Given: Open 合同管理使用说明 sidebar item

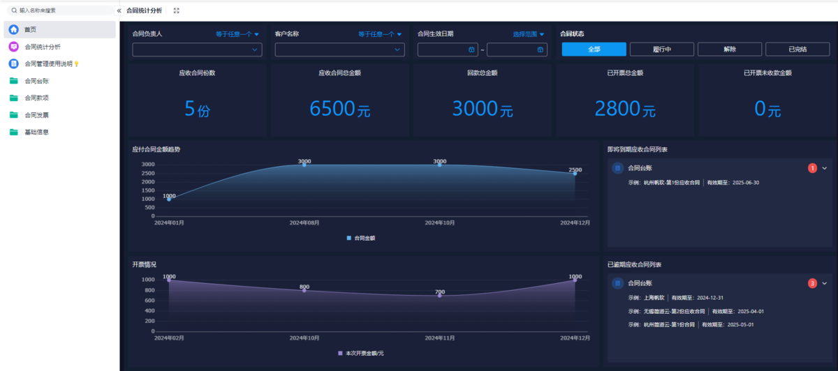Looking at the screenshot, I should [x=59, y=63].
